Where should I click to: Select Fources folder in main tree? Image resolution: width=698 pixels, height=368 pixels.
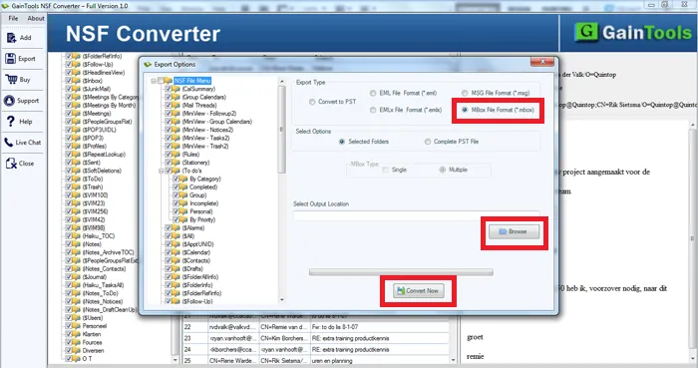(x=92, y=342)
